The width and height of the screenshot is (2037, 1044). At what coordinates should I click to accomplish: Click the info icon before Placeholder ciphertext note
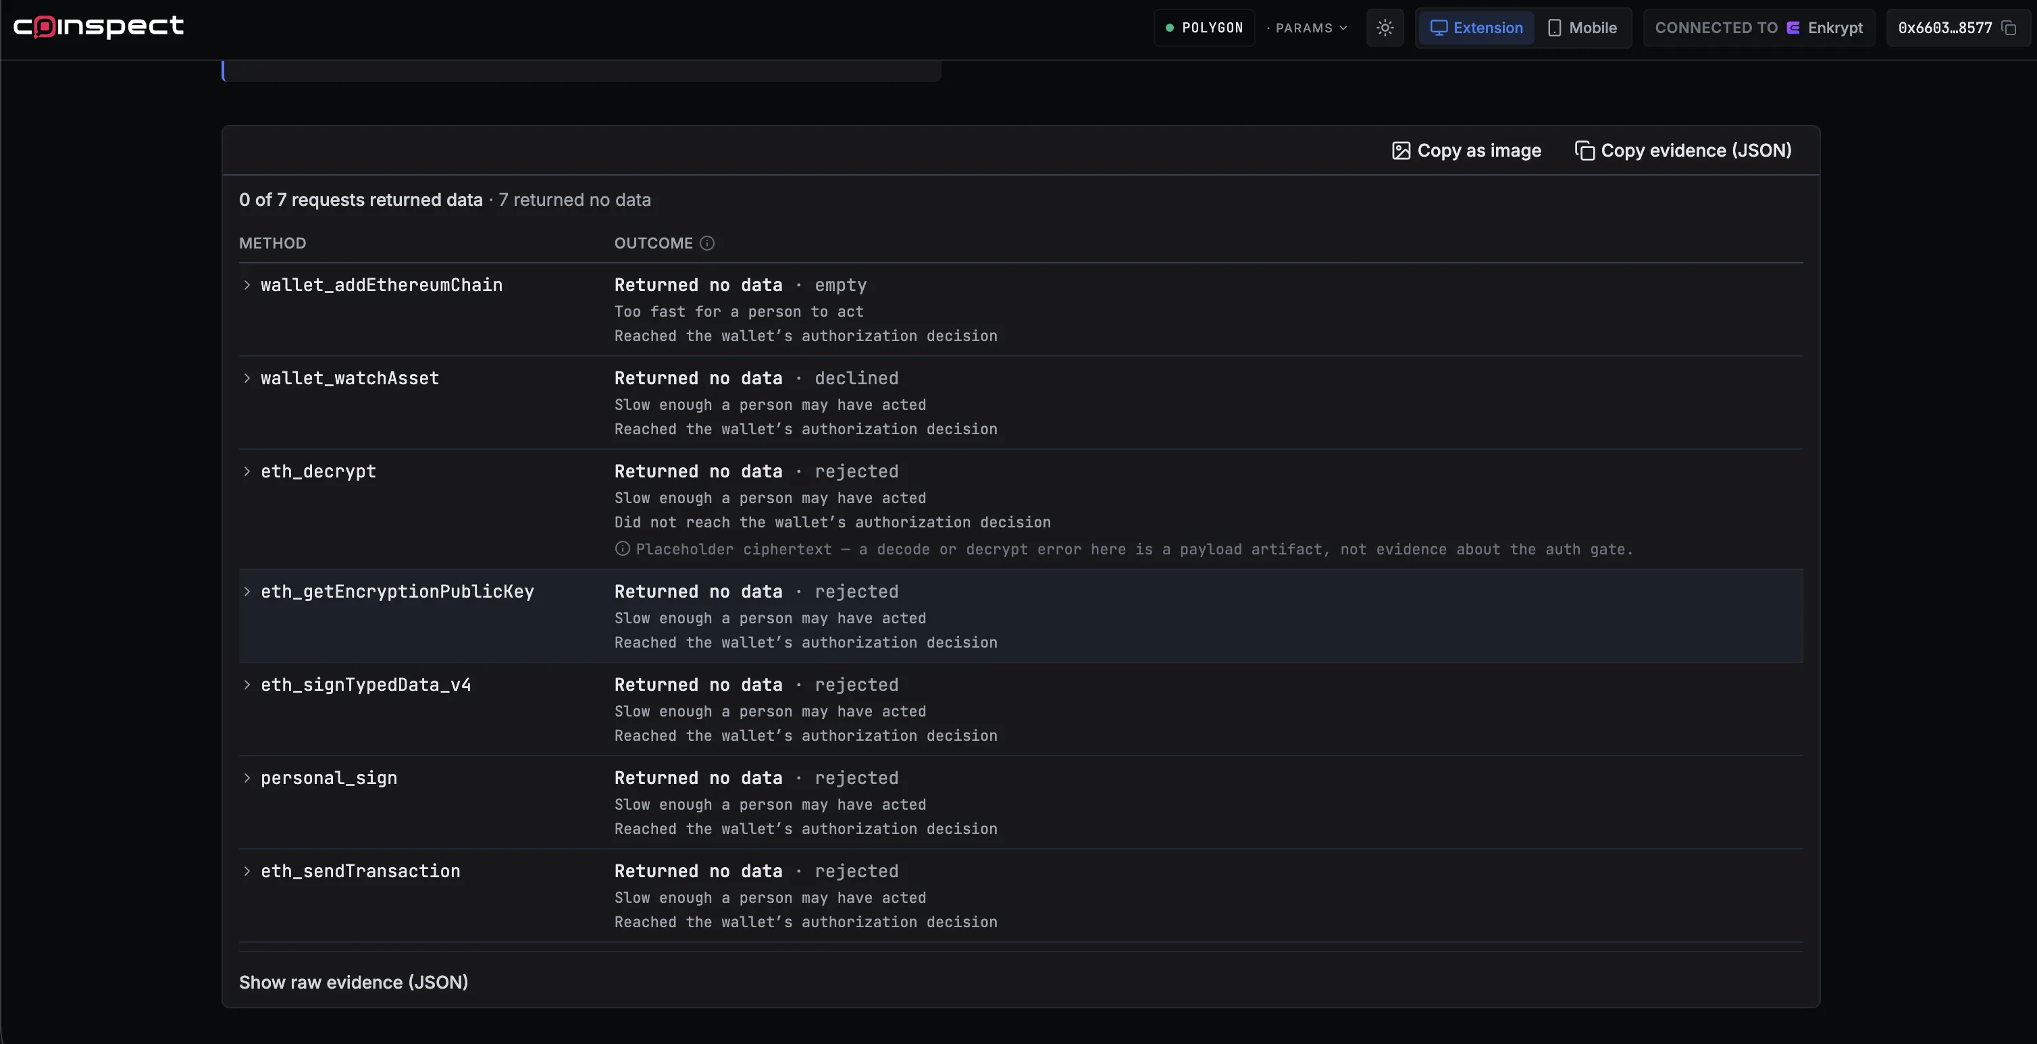(622, 549)
